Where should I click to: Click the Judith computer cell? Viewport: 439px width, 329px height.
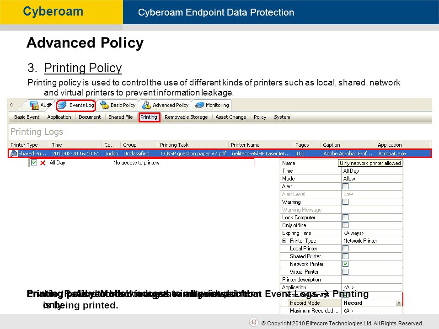tap(112, 154)
